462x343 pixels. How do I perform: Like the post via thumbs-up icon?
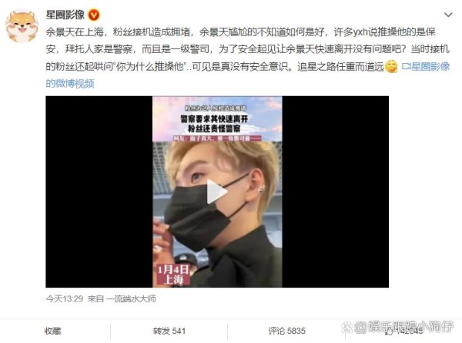point(390,331)
